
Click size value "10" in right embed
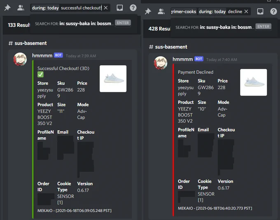[202, 109]
